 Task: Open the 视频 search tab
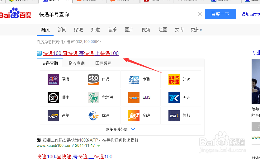click(146, 30)
